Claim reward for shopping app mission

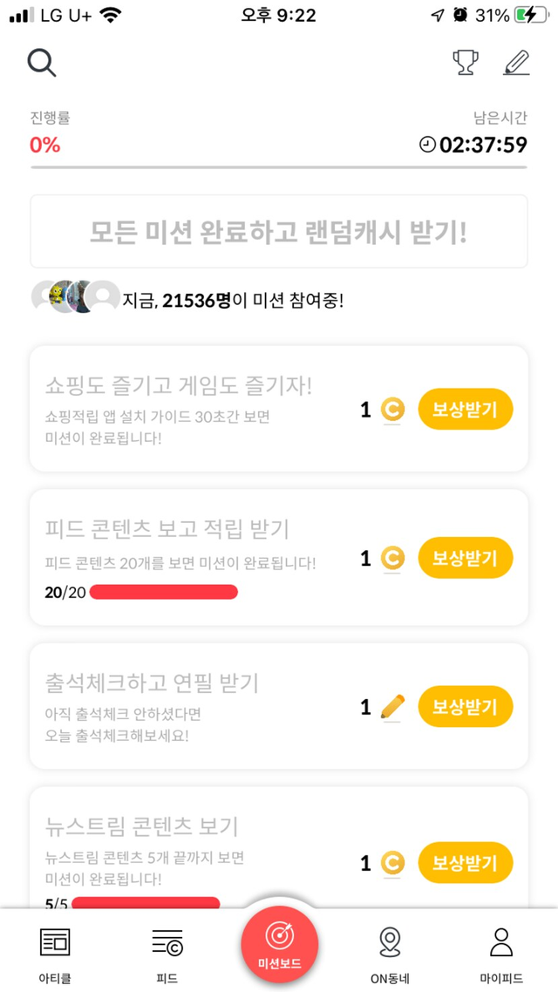click(x=466, y=409)
